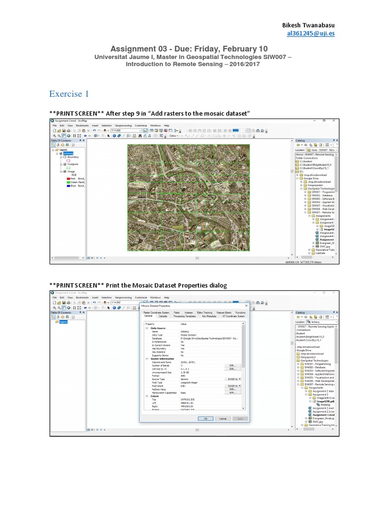Open the al361245@uji.es email link
The image size is (381, 508).
tap(311, 33)
